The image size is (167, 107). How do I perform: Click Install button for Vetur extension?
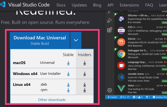tap(164, 93)
